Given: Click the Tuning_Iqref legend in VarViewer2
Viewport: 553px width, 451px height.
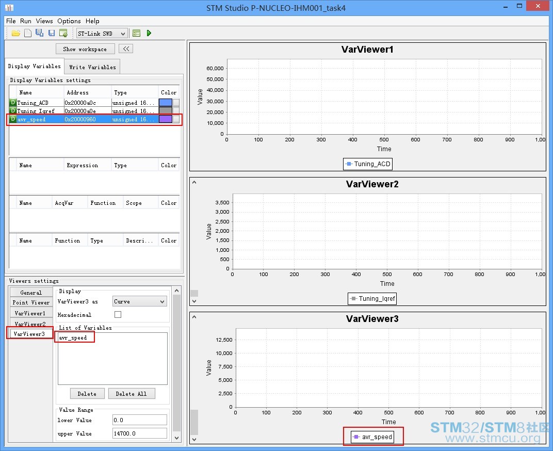Looking at the screenshot, I should 372,299.
